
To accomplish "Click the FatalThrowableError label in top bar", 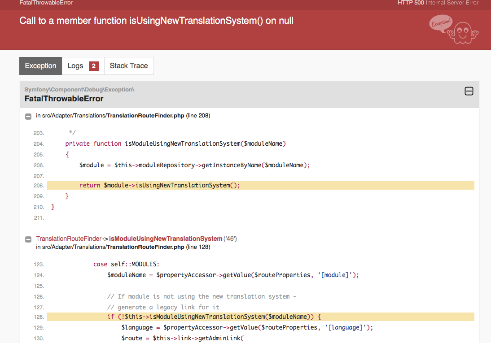I will [46, 3].
